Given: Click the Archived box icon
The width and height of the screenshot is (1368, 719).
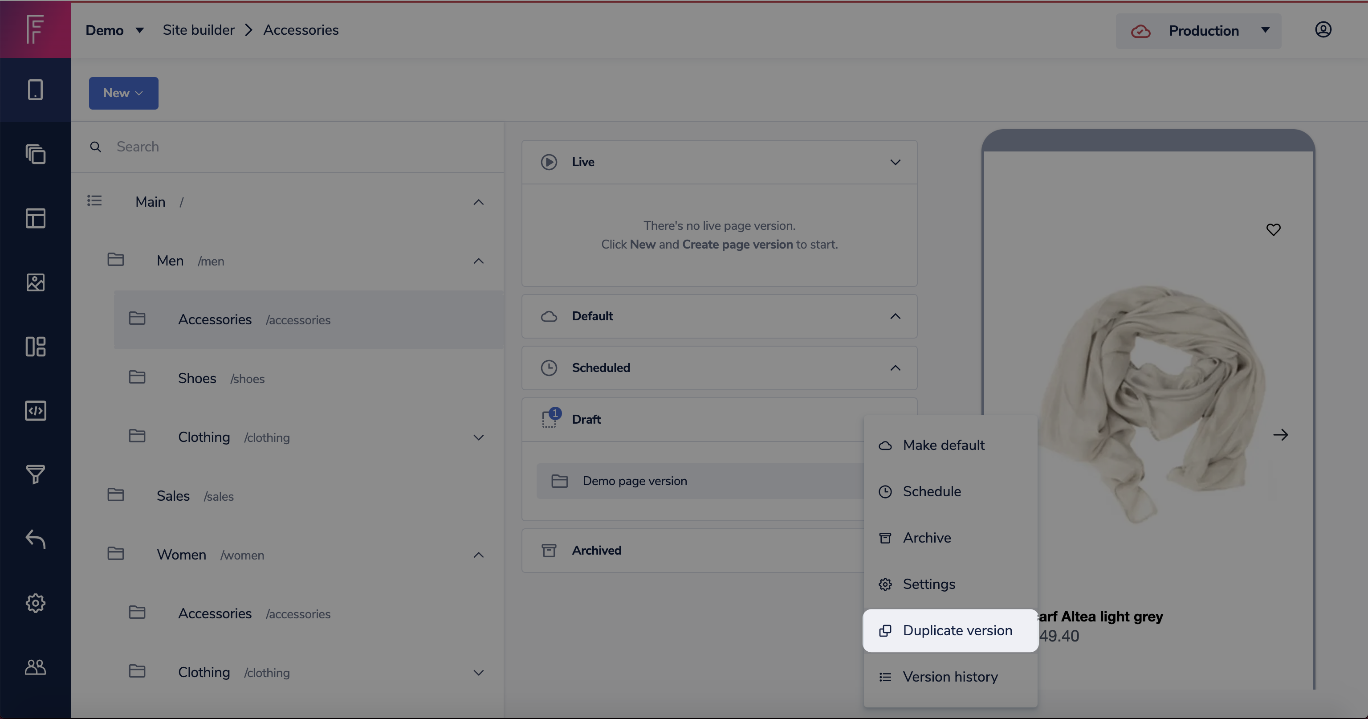Looking at the screenshot, I should tap(549, 551).
